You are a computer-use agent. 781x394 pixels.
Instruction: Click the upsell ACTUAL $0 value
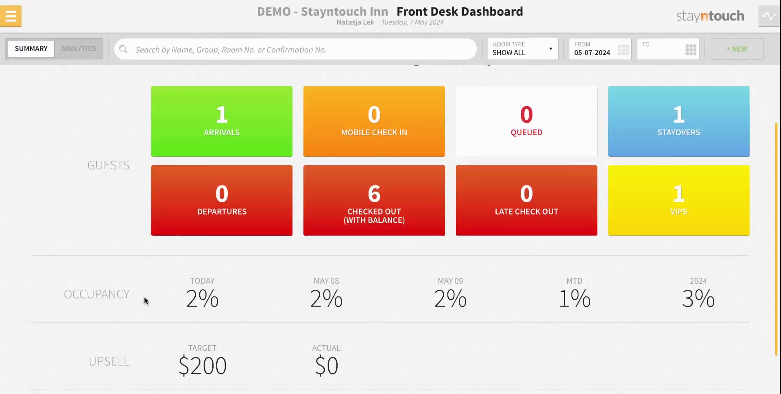click(326, 366)
